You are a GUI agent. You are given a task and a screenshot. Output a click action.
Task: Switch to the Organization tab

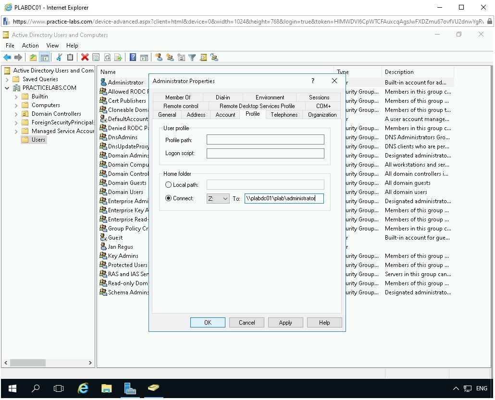tap(322, 114)
